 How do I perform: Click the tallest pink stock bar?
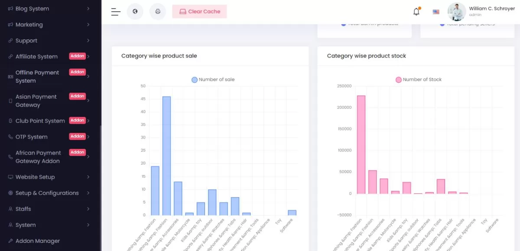click(361, 145)
